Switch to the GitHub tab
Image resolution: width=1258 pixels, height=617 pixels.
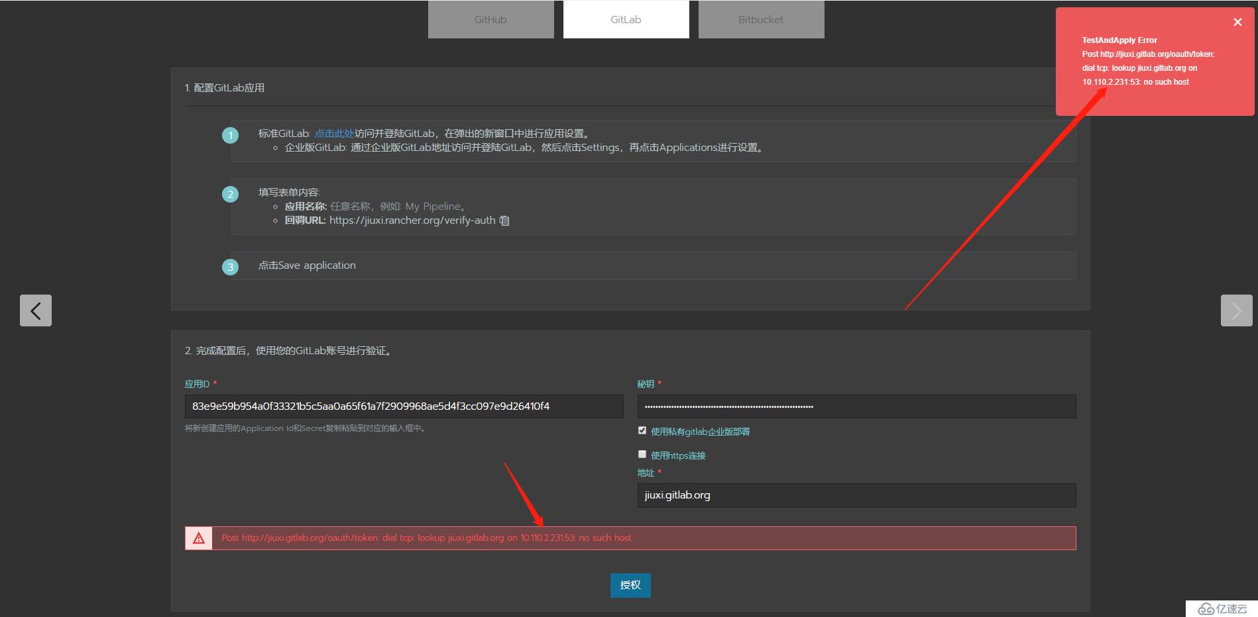pos(490,19)
